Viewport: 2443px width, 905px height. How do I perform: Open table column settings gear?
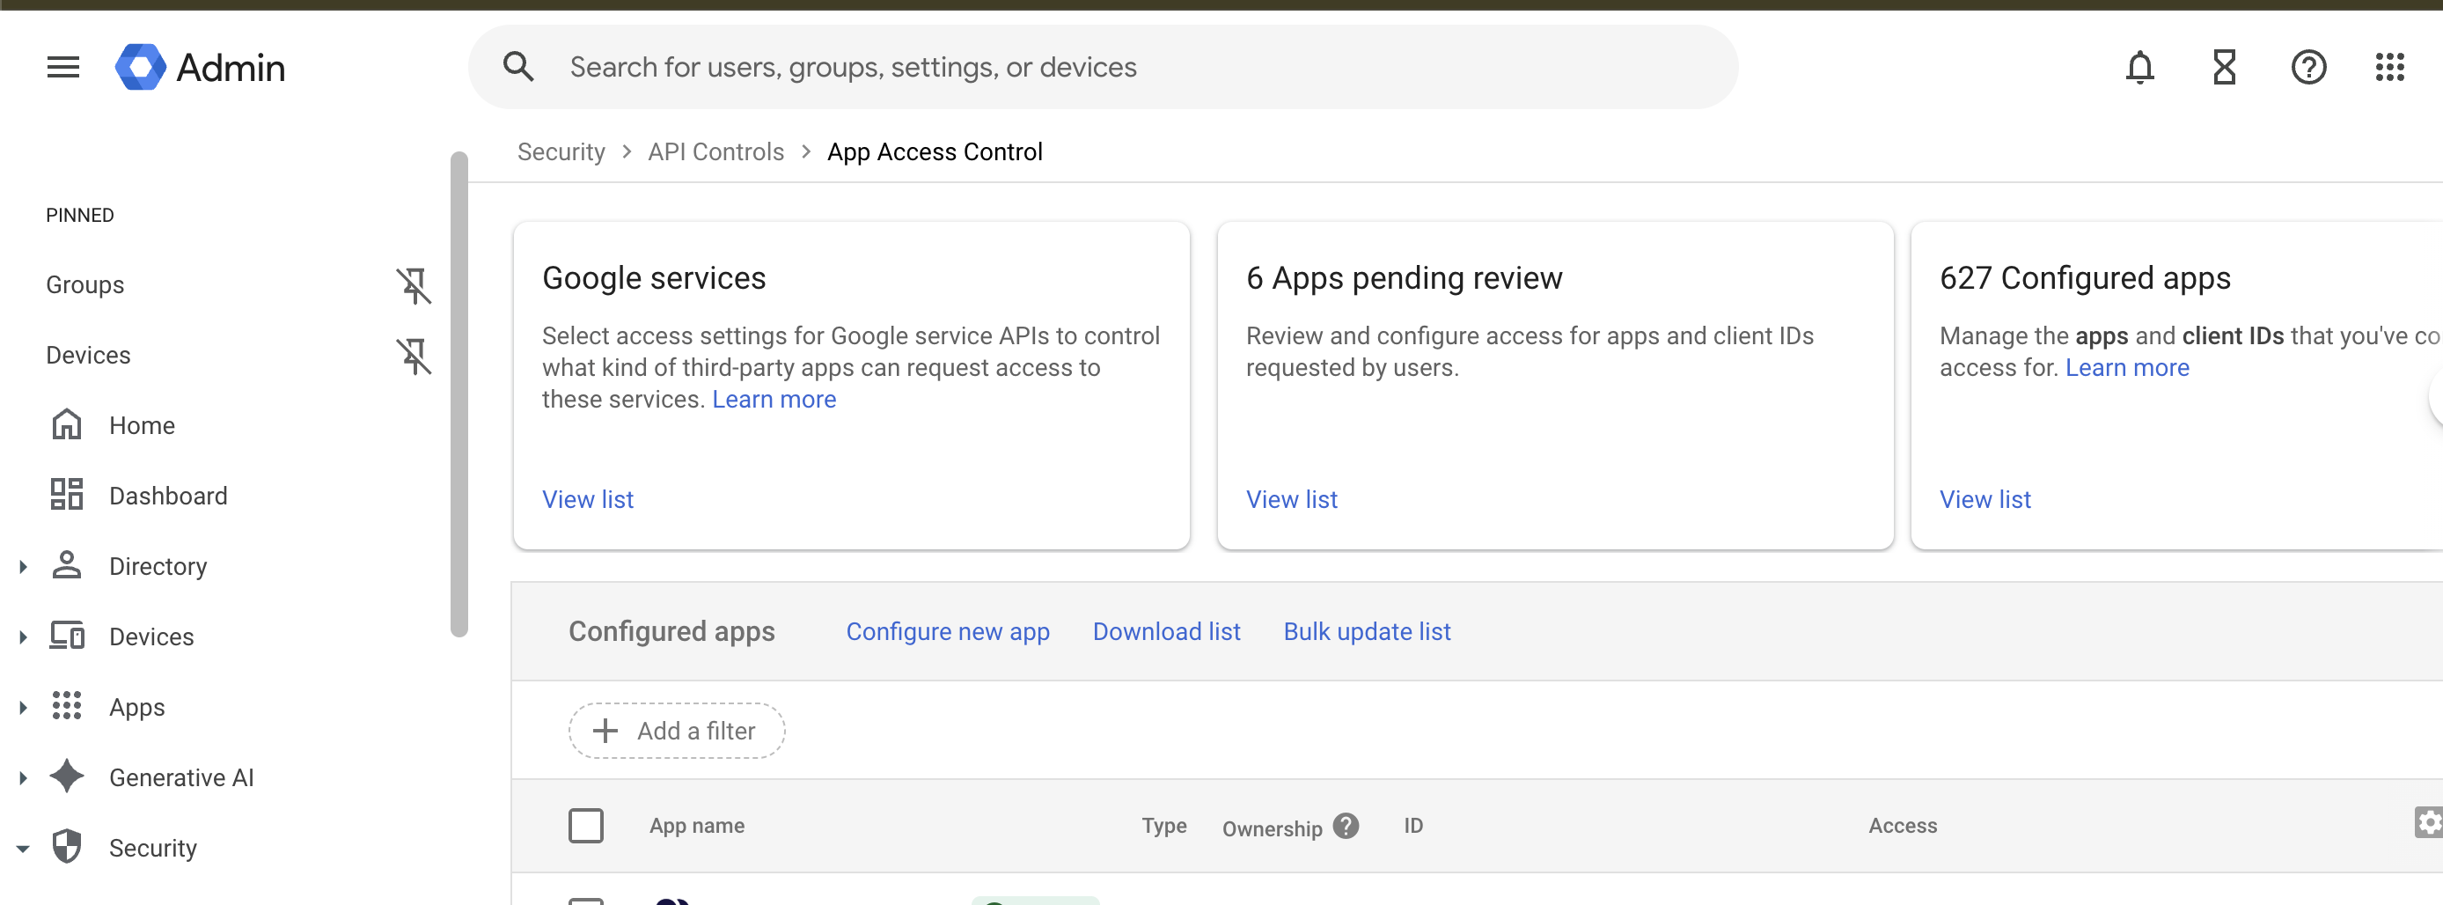(2428, 822)
